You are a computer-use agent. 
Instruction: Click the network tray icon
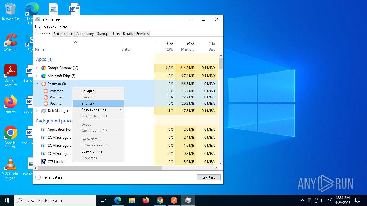[x=323, y=200]
